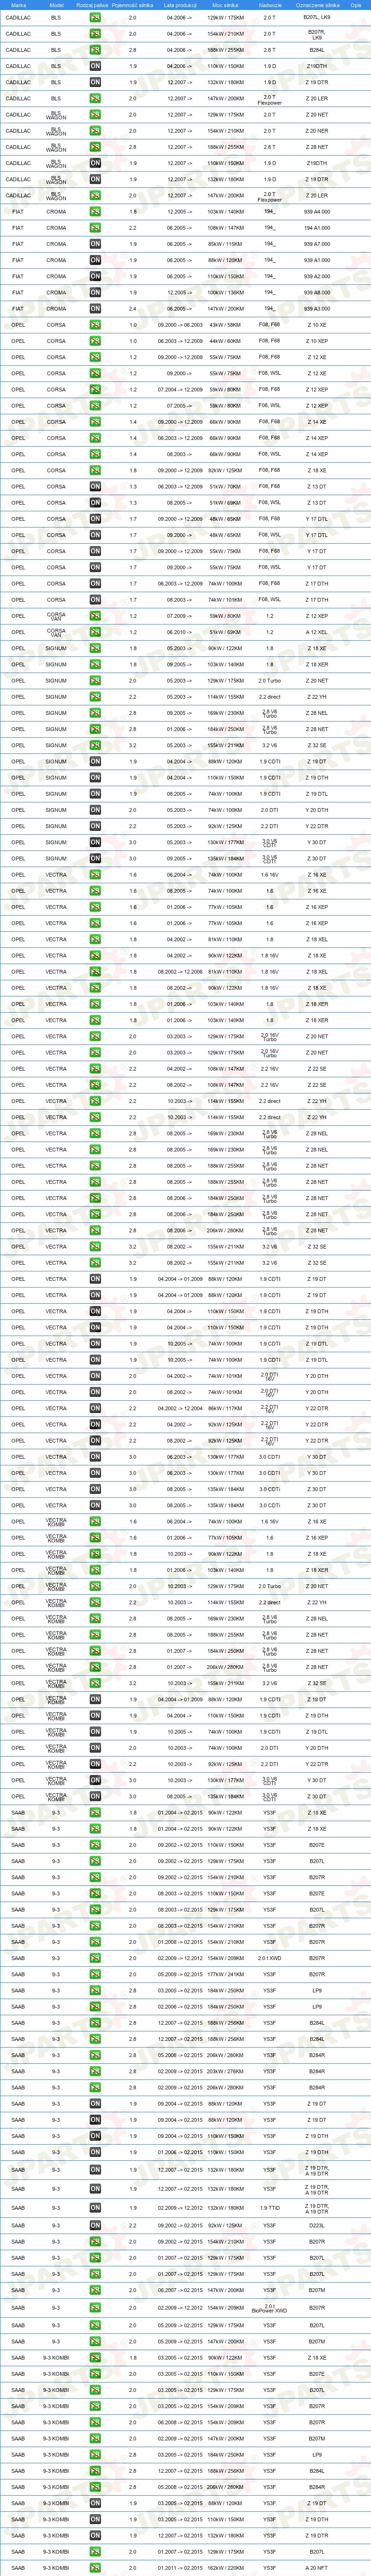Click the Oznaczenie silnika column header

click(x=317, y=5)
